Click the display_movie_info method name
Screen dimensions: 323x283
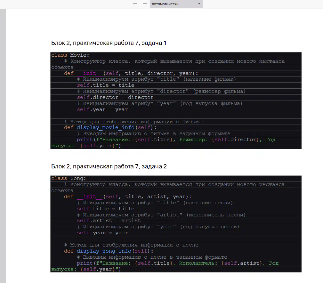[105, 127]
